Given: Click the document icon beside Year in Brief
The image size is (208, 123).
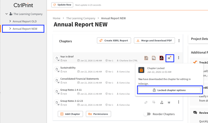Looking at the screenshot, I should (57, 58).
